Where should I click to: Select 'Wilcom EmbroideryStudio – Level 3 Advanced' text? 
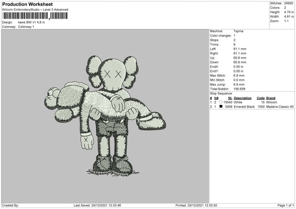35,10
